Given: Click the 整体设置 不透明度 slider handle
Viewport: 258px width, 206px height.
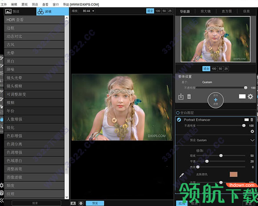Looking at the screenshot, I should (x=246, y=88).
